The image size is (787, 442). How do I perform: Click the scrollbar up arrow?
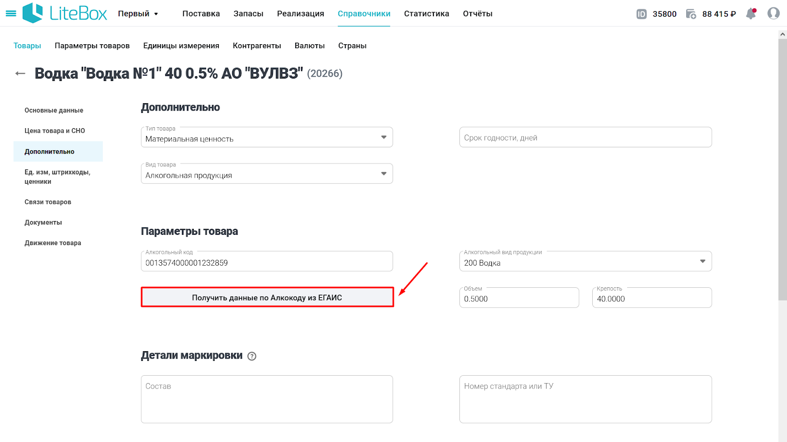[783, 34]
